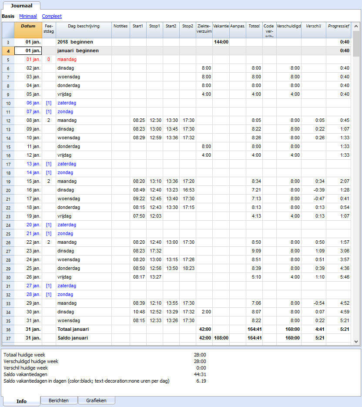Click Verschuldigd value 4:00 on 12 jan.
The image size is (362, 407).
289,155
